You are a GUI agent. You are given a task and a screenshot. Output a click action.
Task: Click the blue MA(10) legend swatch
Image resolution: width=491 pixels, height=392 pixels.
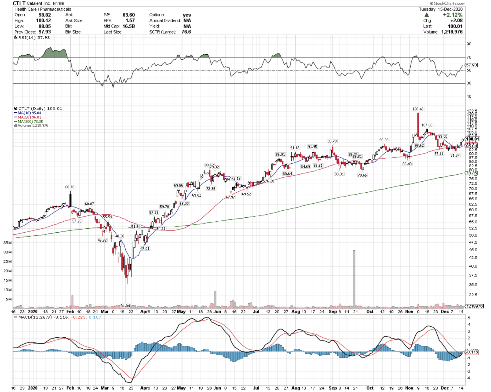tap(15, 113)
